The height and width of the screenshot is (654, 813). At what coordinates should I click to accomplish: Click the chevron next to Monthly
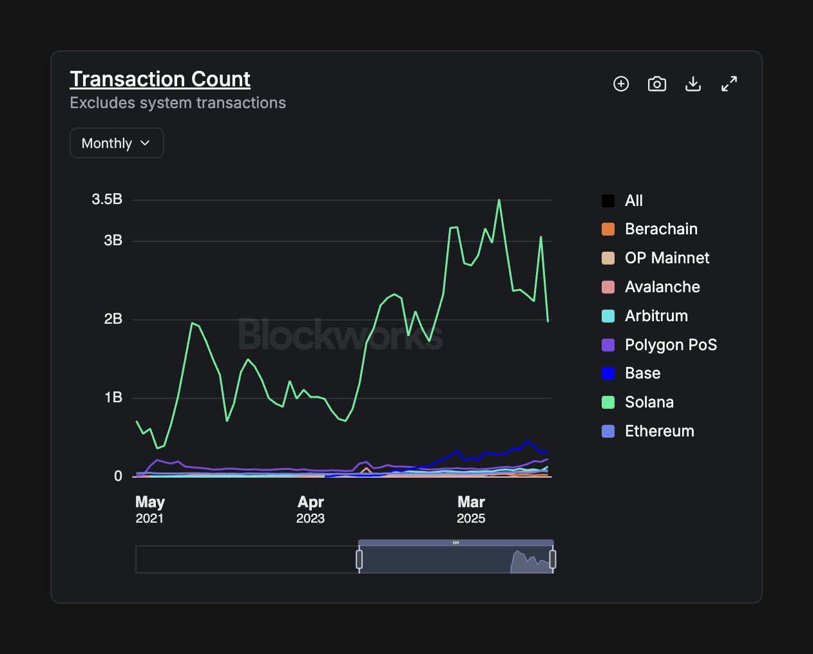(x=145, y=143)
